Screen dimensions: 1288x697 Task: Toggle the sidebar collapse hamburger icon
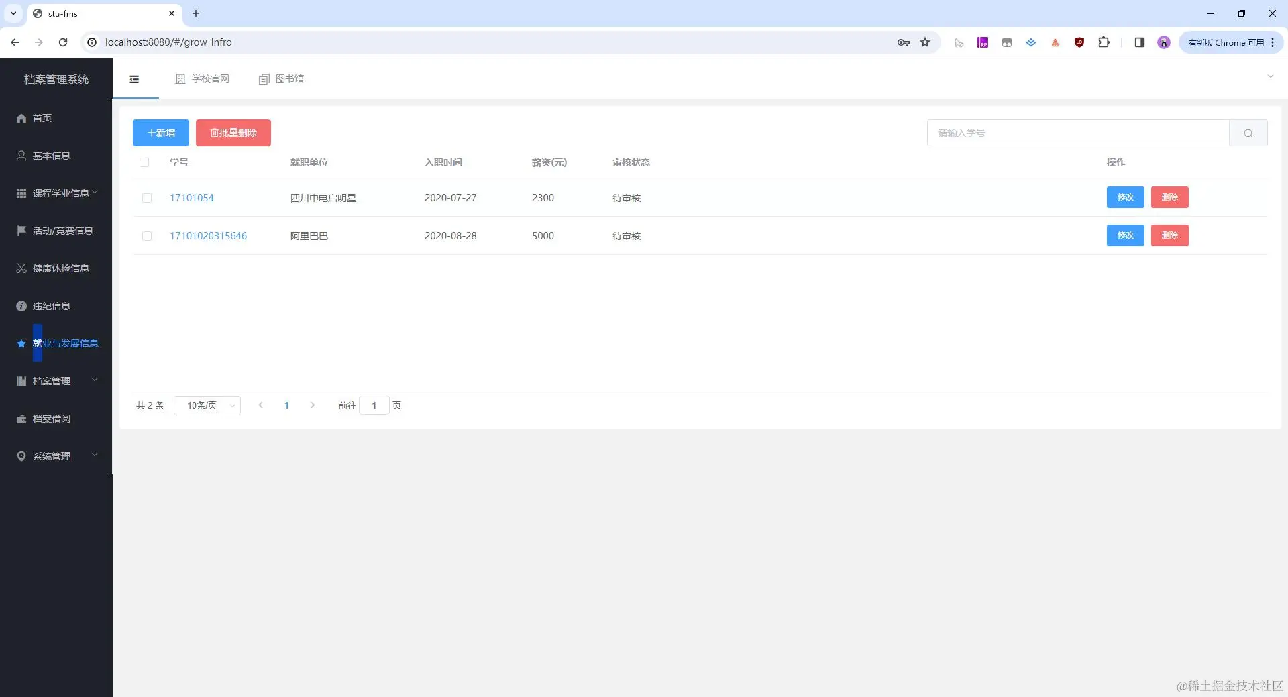[x=134, y=79]
